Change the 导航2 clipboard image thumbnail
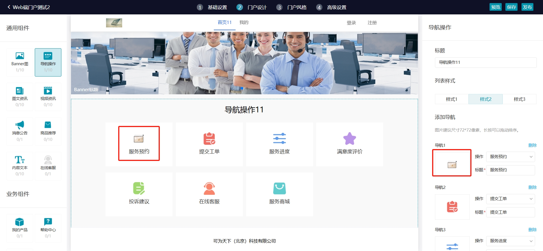 point(452,207)
